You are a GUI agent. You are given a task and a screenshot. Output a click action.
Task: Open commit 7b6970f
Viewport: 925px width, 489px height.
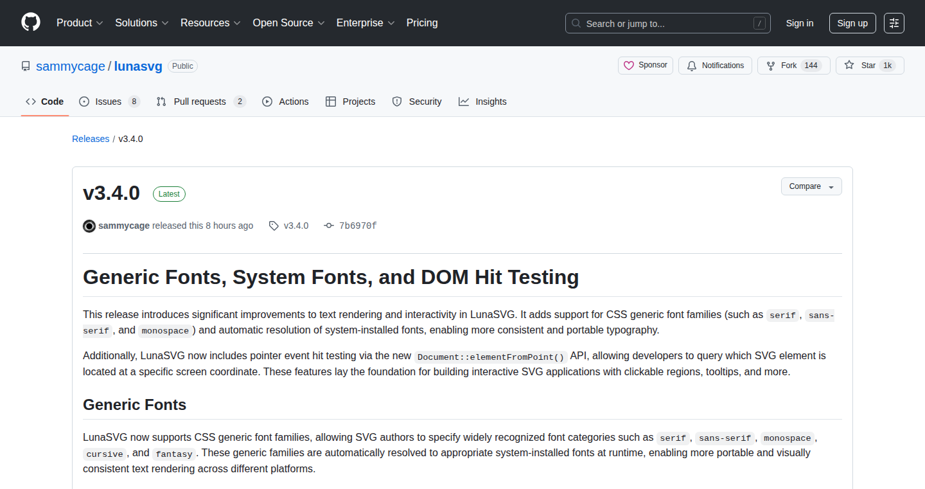pyautogui.click(x=358, y=226)
